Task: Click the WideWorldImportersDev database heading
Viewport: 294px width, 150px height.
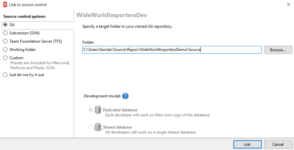Action: [x=112, y=15]
